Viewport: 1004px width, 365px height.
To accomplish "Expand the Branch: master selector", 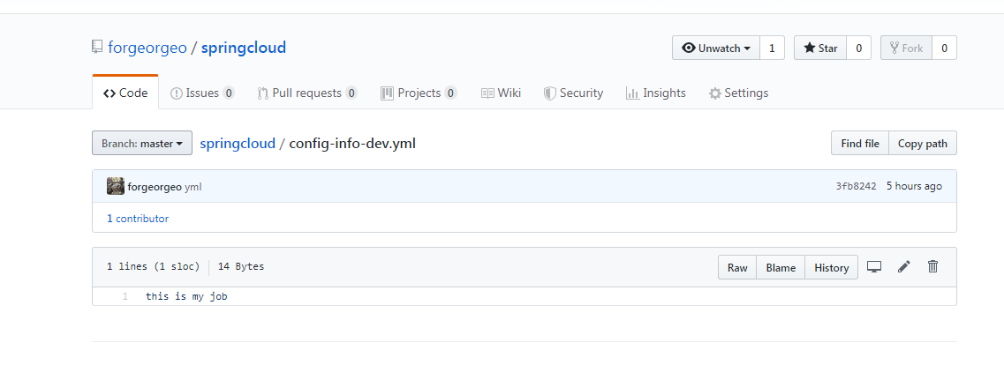I will (x=142, y=143).
